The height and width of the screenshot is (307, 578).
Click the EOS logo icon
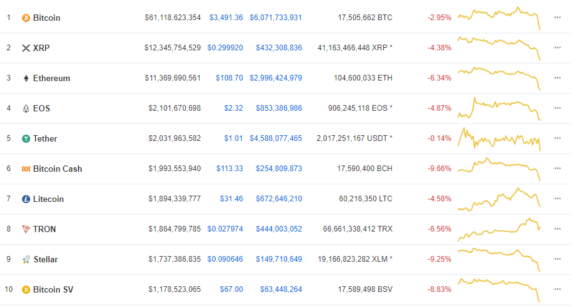pyautogui.click(x=26, y=108)
